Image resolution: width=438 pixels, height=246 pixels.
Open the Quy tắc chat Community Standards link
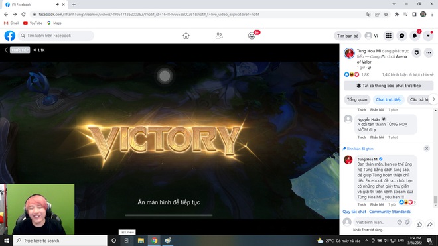(376, 212)
